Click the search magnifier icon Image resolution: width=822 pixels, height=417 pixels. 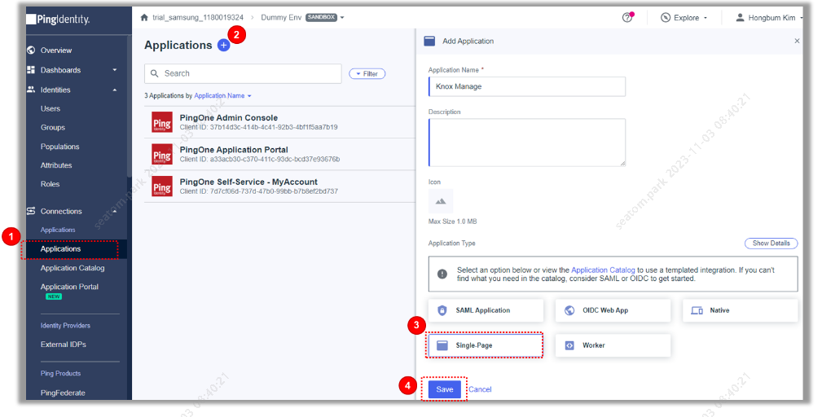coord(155,74)
